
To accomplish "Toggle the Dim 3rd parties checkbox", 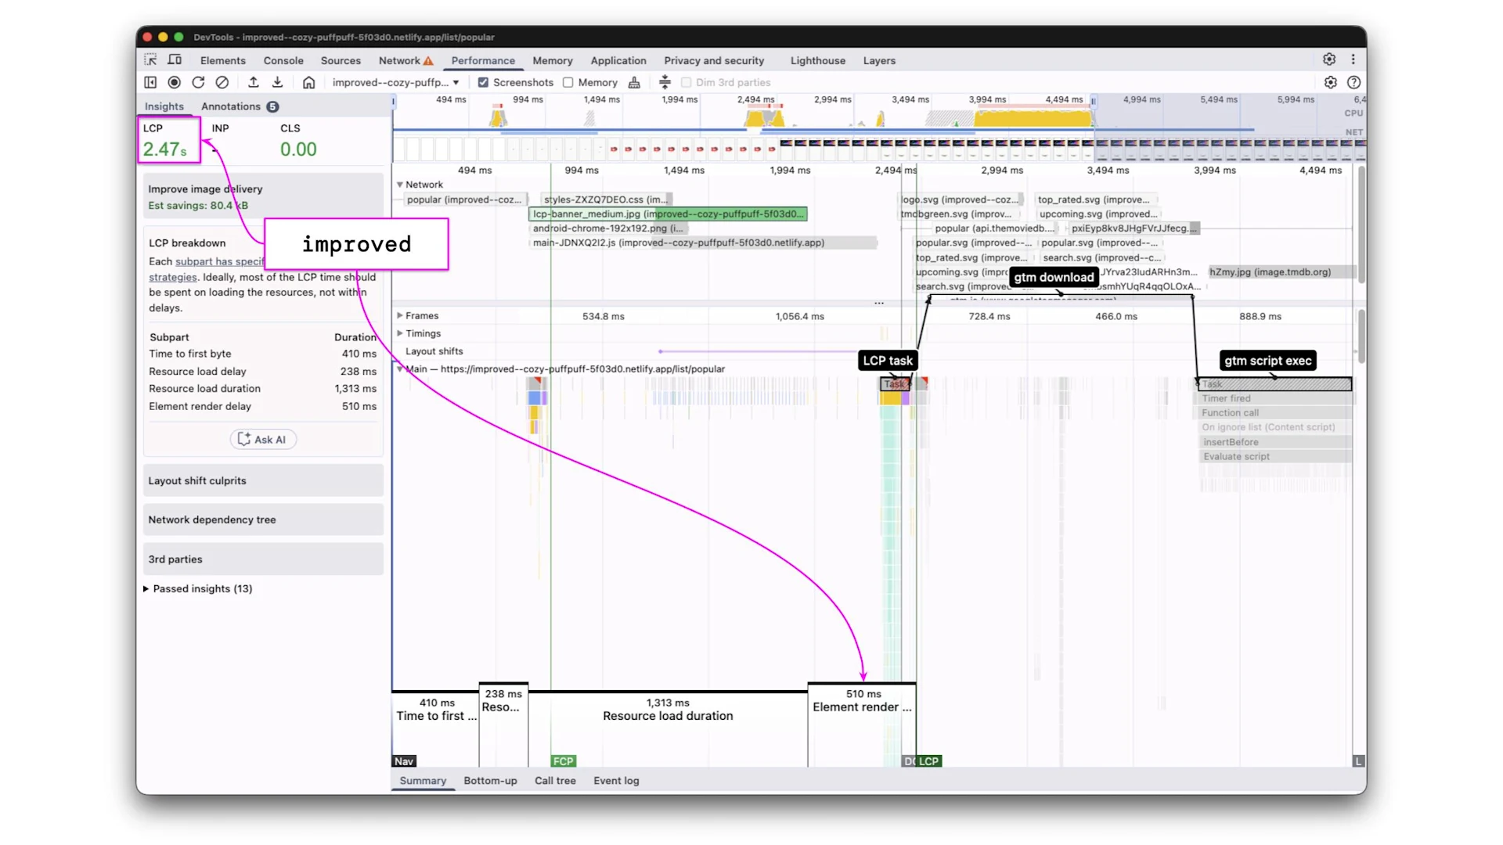I will pos(687,82).
